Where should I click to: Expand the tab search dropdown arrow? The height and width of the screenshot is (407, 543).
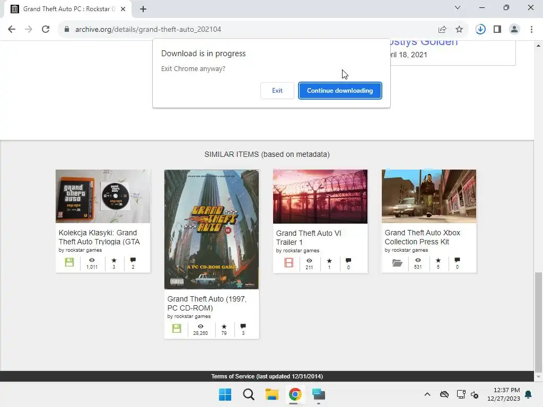[x=458, y=7]
